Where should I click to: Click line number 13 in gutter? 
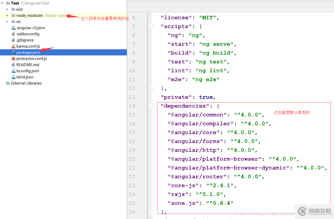point(132,97)
